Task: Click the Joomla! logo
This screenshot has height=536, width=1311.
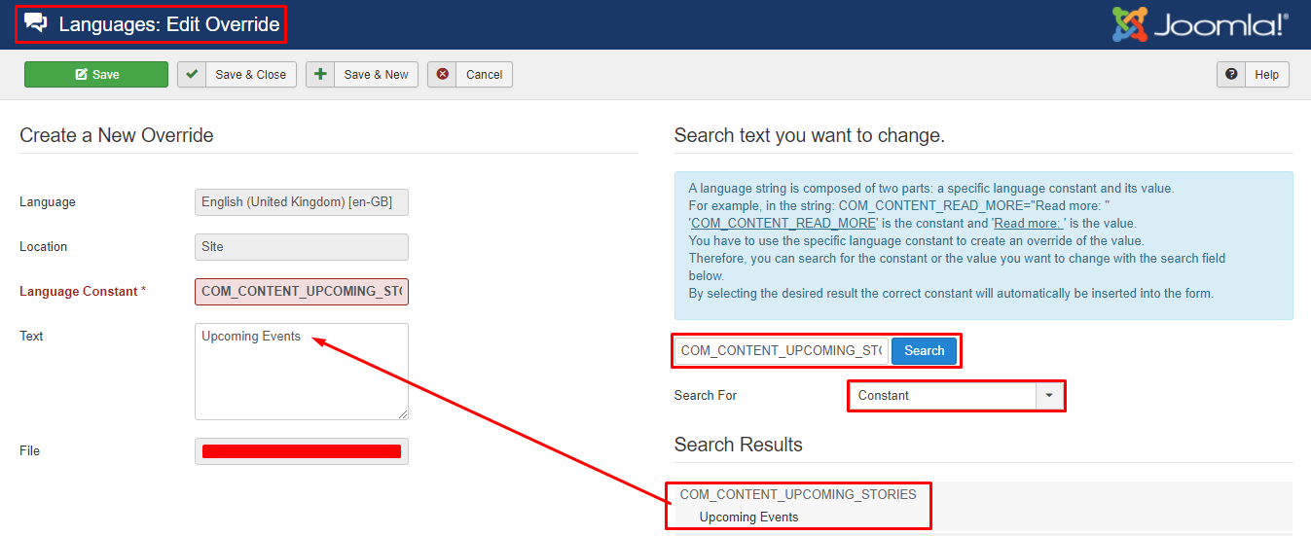Action: tap(1200, 24)
